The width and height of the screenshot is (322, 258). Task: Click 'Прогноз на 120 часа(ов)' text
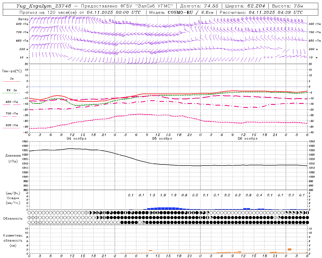click(48, 12)
